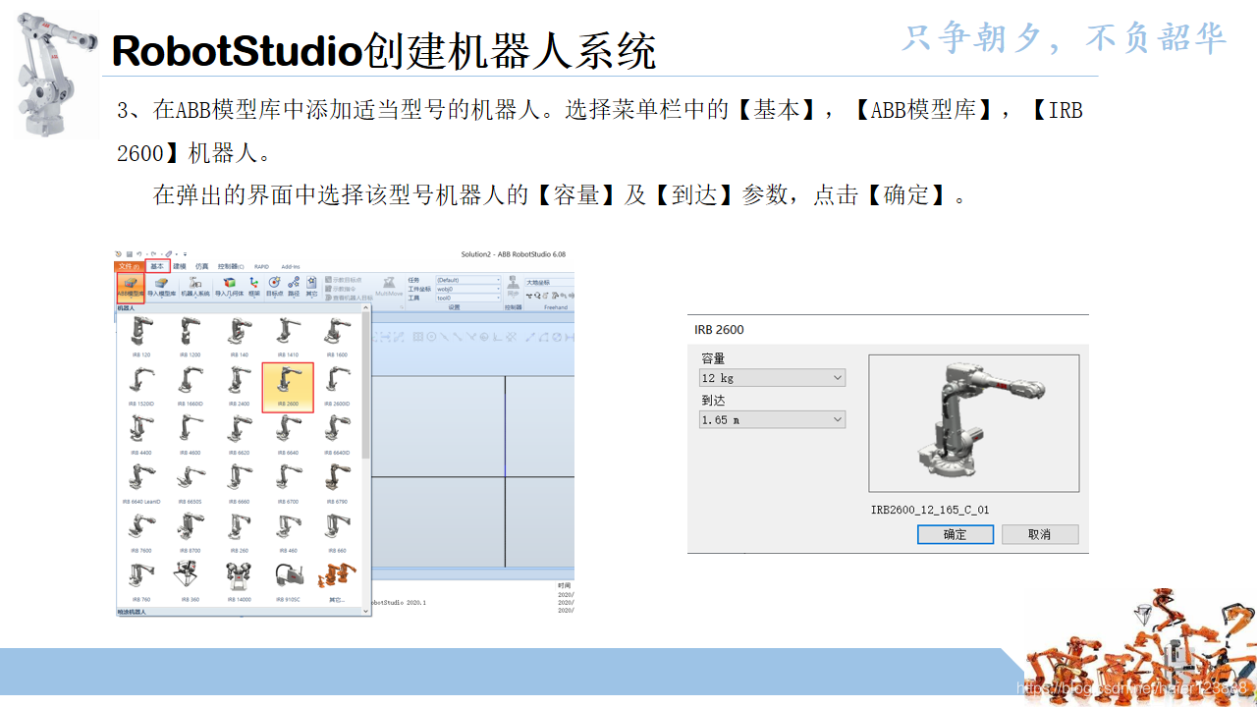1257x707 pixels.
Task: Open the 路径 path tool
Action: tap(294, 288)
